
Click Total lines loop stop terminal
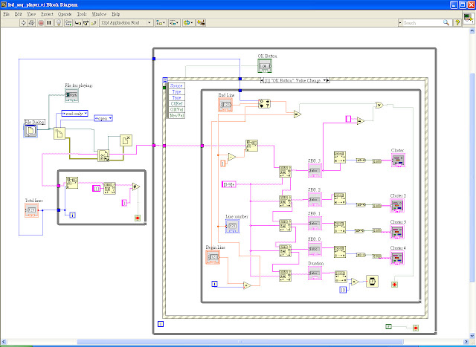click(138, 218)
